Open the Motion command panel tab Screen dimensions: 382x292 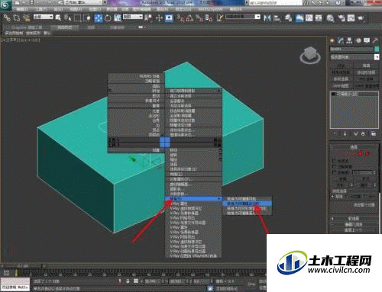[x=358, y=40]
